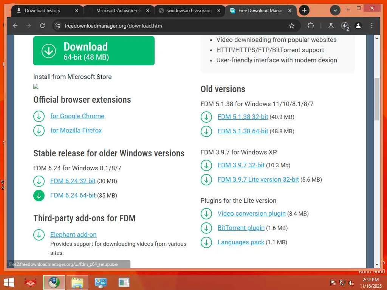Switch to the windowsarchive.orang tab

[189, 11]
